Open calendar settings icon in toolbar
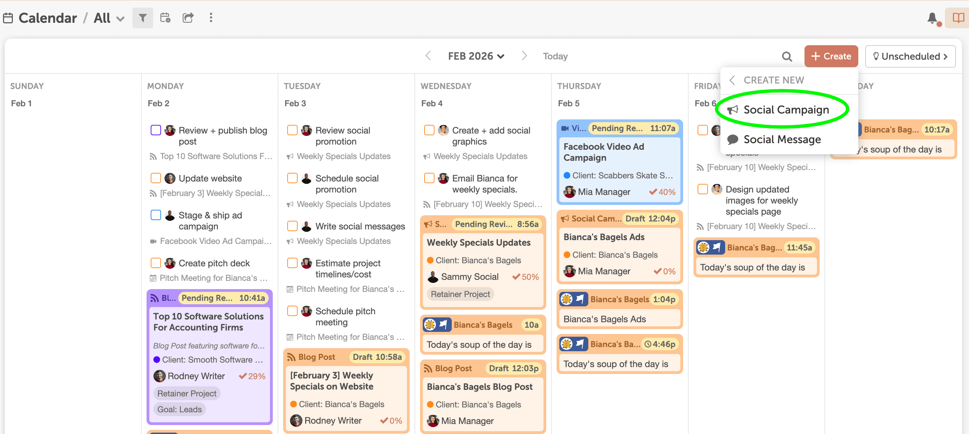 coord(165,18)
